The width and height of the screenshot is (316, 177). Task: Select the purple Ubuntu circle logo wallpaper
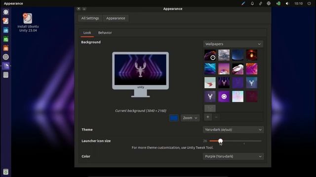tap(224, 96)
